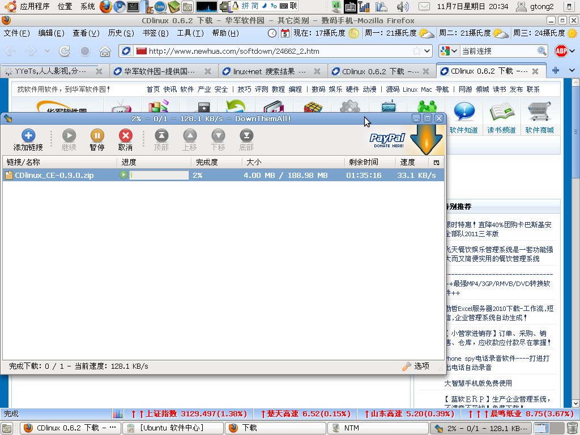Click 软件知道 icon on webpage
580x435 pixels.
[464, 112]
